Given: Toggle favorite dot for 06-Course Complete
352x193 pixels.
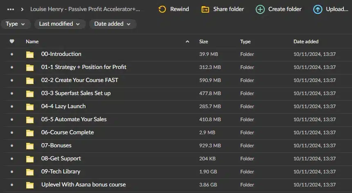Looking at the screenshot, I should (x=12, y=133).
